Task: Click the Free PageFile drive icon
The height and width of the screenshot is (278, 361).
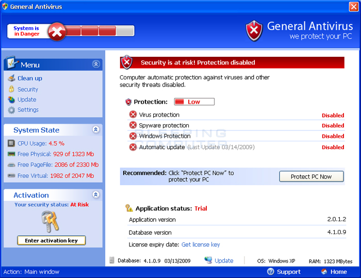Action: (11, 165)
